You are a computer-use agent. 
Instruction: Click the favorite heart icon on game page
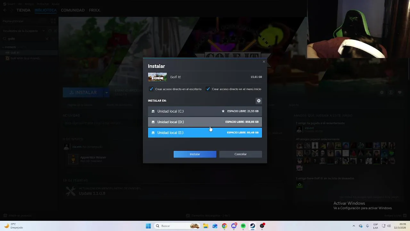400,92
